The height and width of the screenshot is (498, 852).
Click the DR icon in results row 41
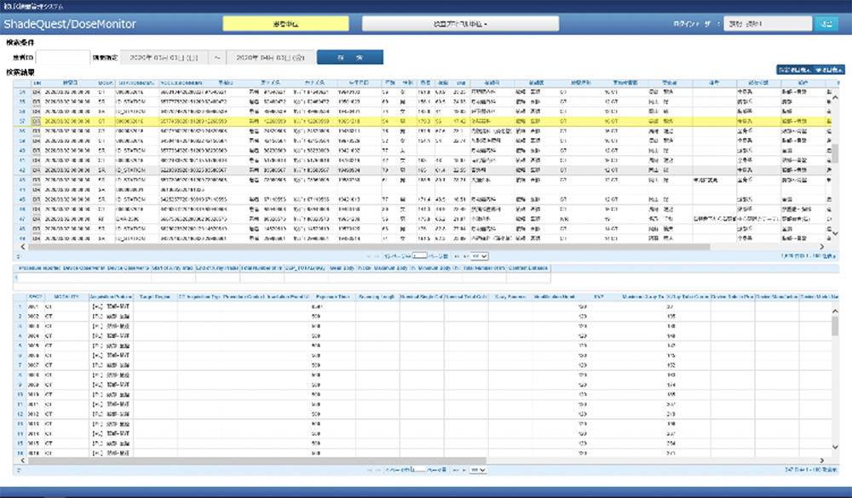37,160
